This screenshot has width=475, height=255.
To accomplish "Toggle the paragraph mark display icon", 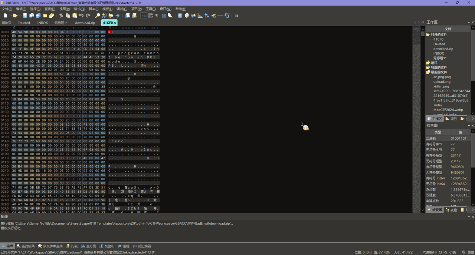I will (157, 16).
